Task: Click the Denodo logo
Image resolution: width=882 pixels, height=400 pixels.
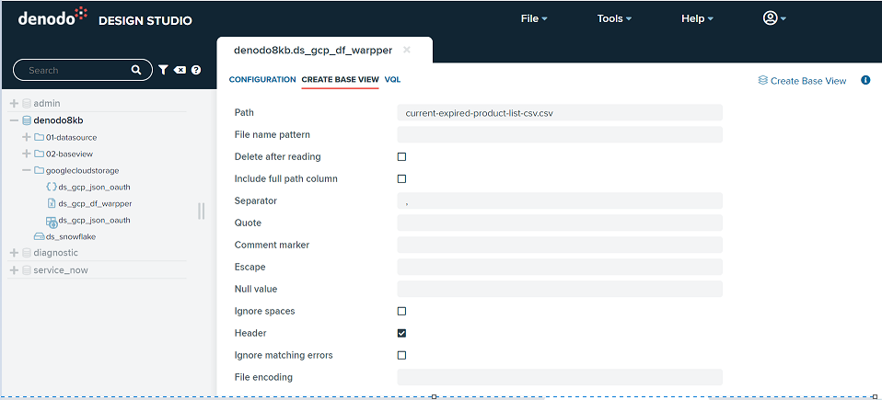Action: [52, 17]
